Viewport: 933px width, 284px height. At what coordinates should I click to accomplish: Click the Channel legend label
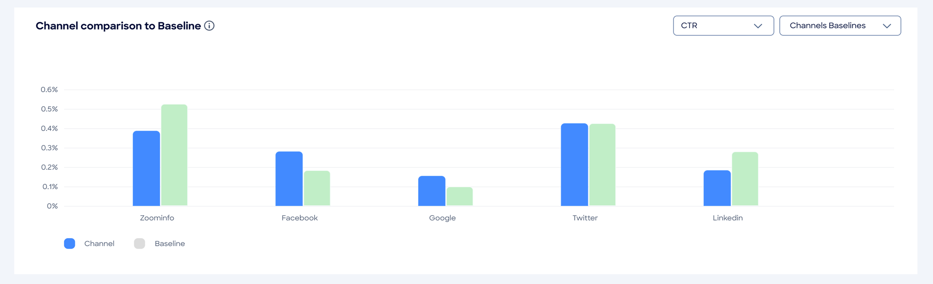[x=99, y=244]
